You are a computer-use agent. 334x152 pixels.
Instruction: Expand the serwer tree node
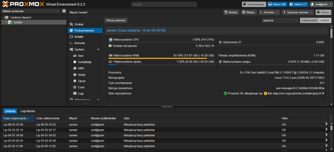tap(7, 22)
